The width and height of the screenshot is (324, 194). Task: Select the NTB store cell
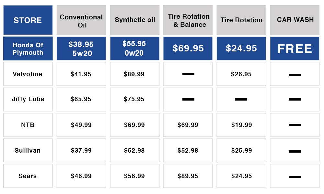[x=28, y=125]
